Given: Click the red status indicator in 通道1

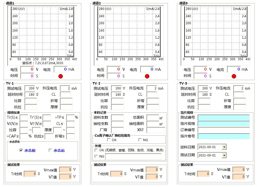Looking at the screenshot, I should 60,76.
